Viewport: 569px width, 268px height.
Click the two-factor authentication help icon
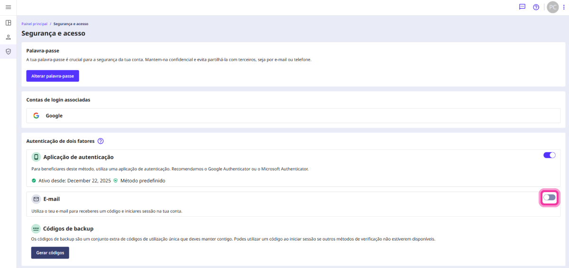(101, 141)
